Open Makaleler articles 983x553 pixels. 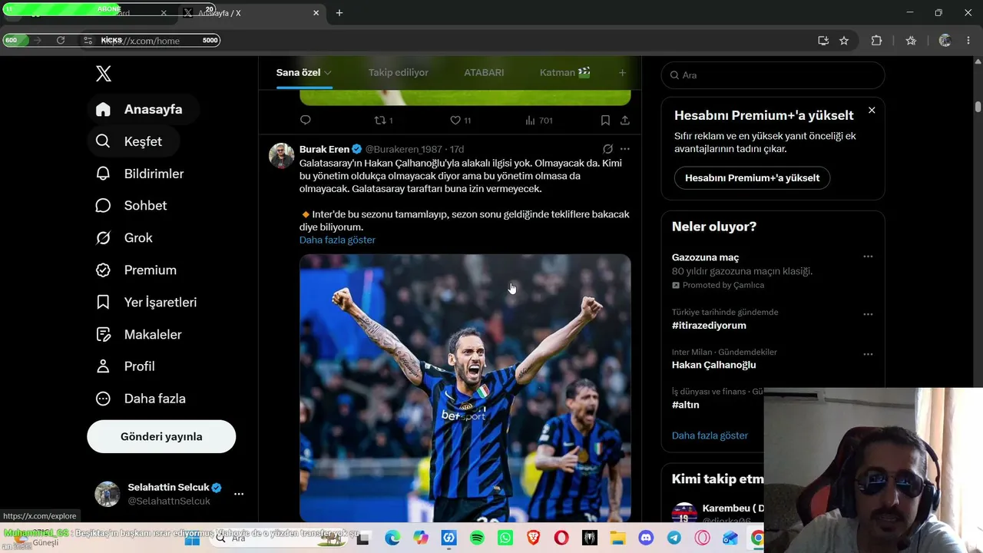(138, 335)
